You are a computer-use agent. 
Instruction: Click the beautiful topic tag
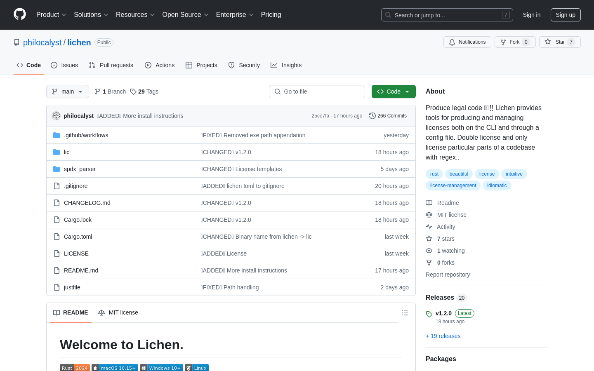pyautogui.click(x=459, y=174)
